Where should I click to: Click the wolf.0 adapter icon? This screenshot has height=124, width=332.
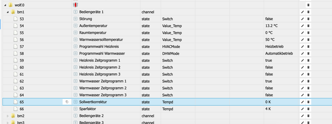point(75,5)
